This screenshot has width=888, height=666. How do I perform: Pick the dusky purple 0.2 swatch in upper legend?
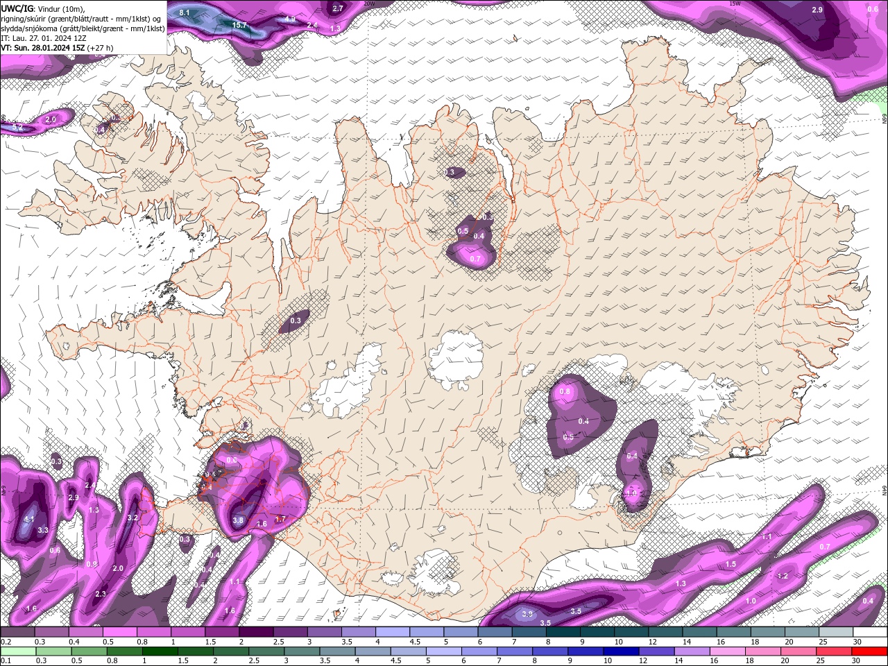tap(17, 632)
